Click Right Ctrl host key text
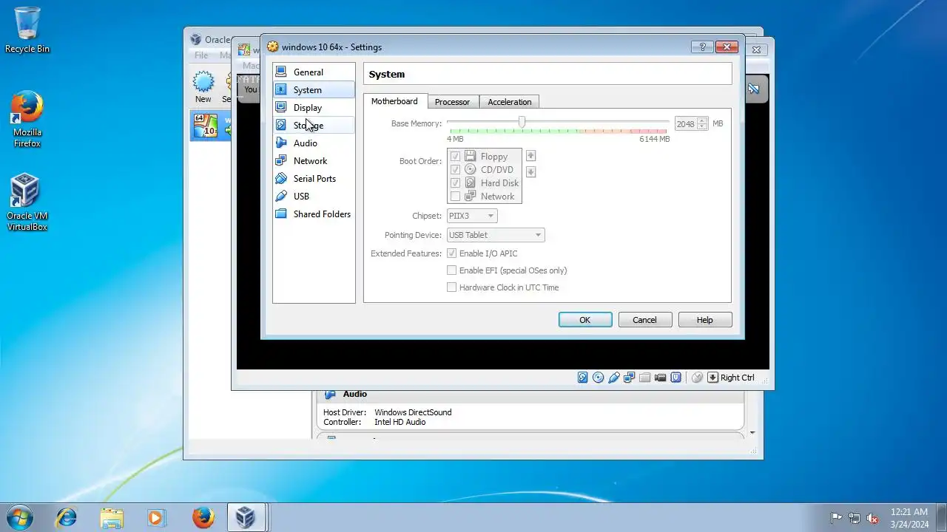The image size is (947, 532). 738,378
